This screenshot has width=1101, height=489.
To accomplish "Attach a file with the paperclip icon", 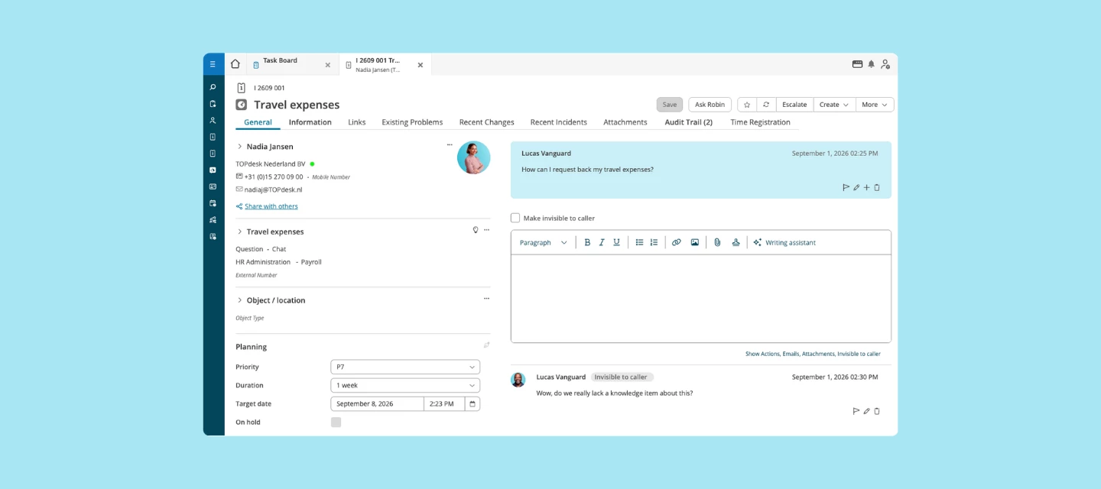I will [717, 242].
